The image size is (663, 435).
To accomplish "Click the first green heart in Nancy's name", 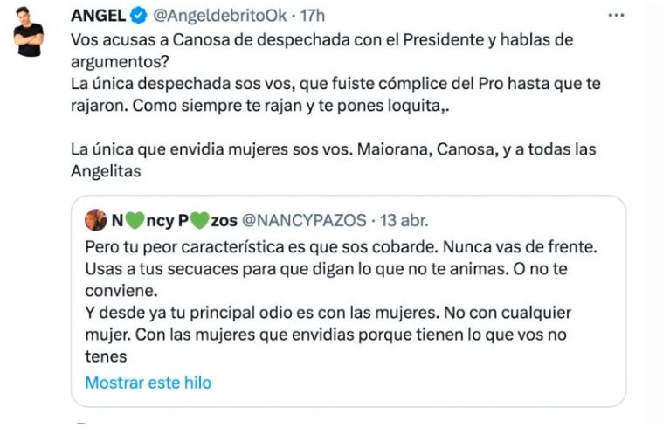I will (131, 221).
